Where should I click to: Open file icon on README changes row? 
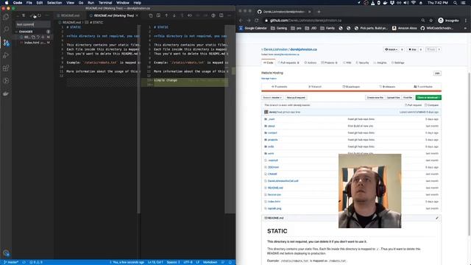(33, 38)
